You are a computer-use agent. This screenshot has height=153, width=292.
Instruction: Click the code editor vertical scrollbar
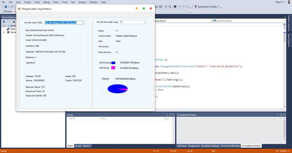tap(284, 67)
